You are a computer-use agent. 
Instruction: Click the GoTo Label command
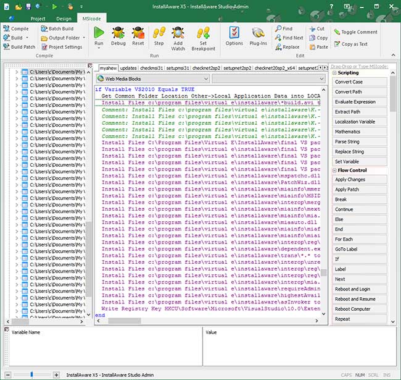(359, 249)
